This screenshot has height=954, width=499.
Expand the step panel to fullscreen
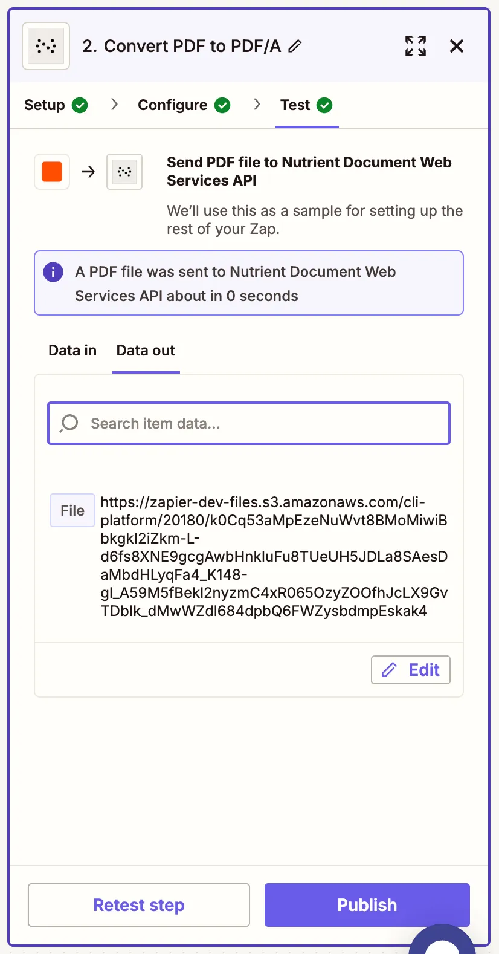click(x=416, y=46)
